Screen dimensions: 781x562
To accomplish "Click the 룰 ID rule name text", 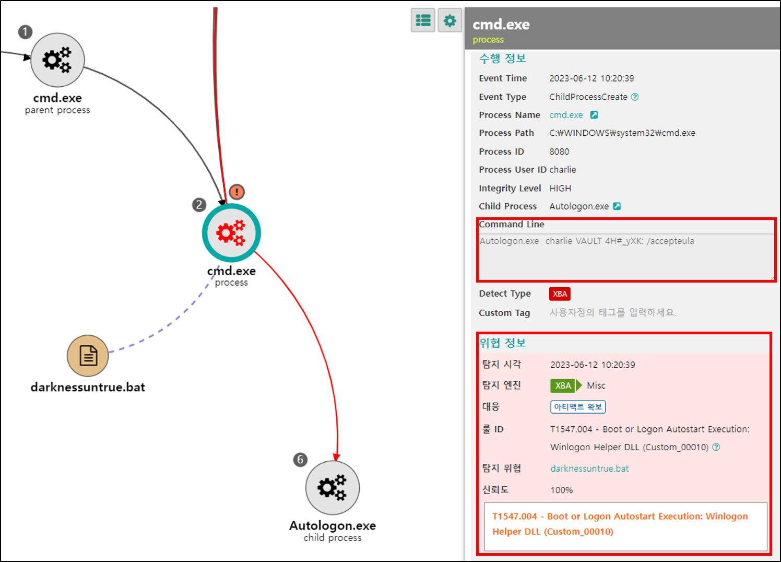I will click(649, 438).
